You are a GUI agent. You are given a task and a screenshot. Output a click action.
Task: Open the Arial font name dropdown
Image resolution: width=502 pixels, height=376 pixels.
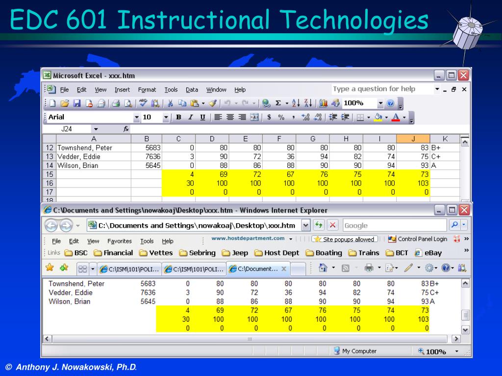[137, 117]
